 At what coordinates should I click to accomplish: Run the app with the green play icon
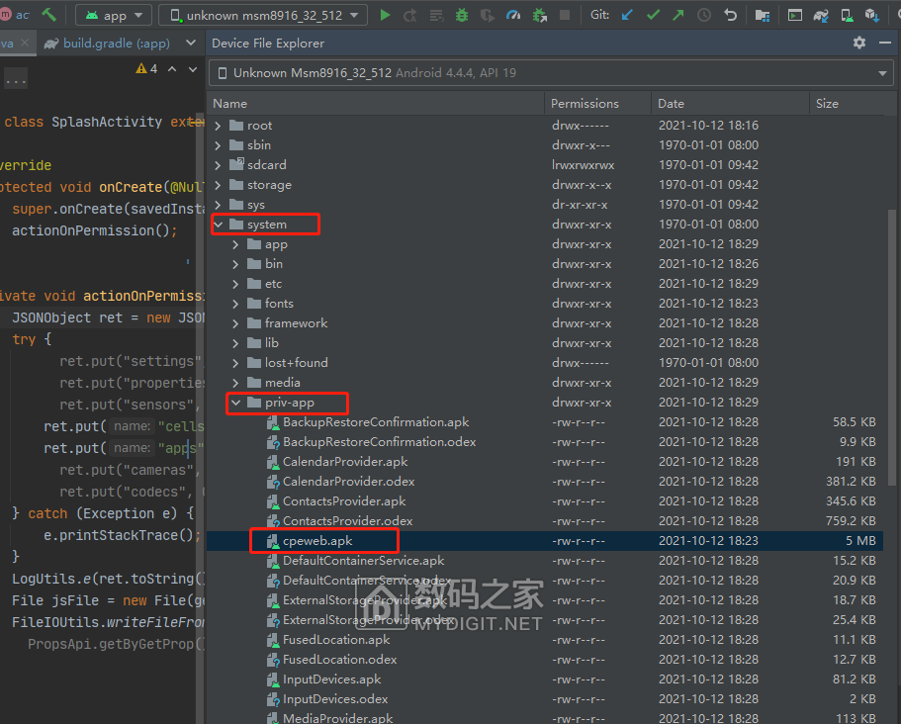click(x=385, y=15)
